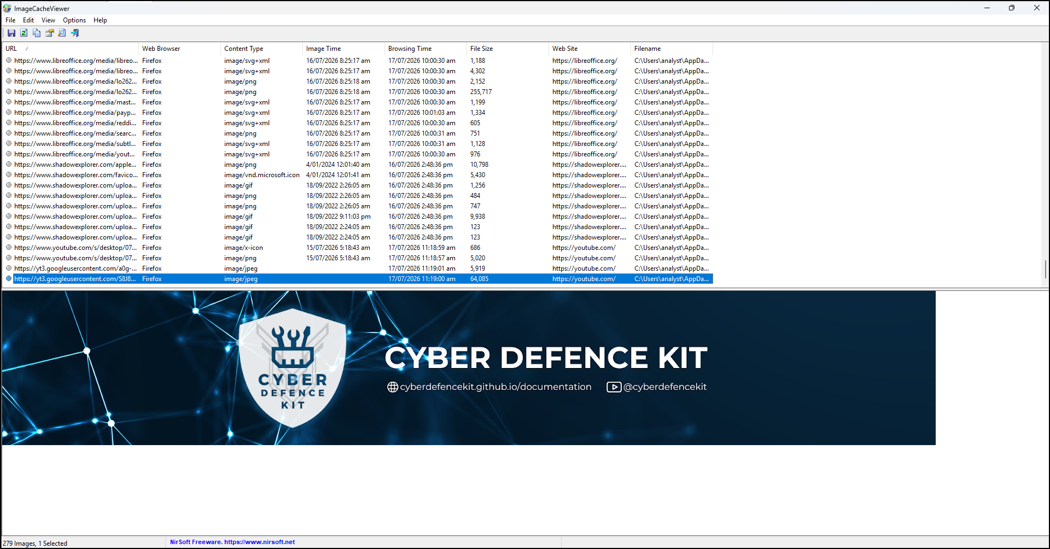Click the row icon for the shadowexplorer favicon entry
The width and height of the screenshot is (1050, 549).
9,175
